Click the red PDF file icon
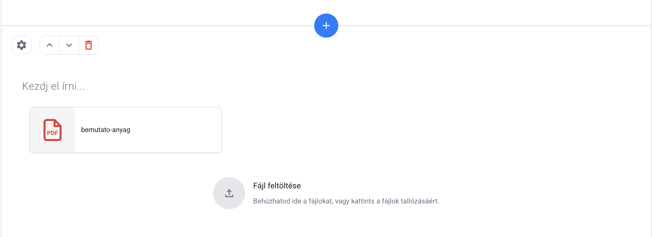 52,130
